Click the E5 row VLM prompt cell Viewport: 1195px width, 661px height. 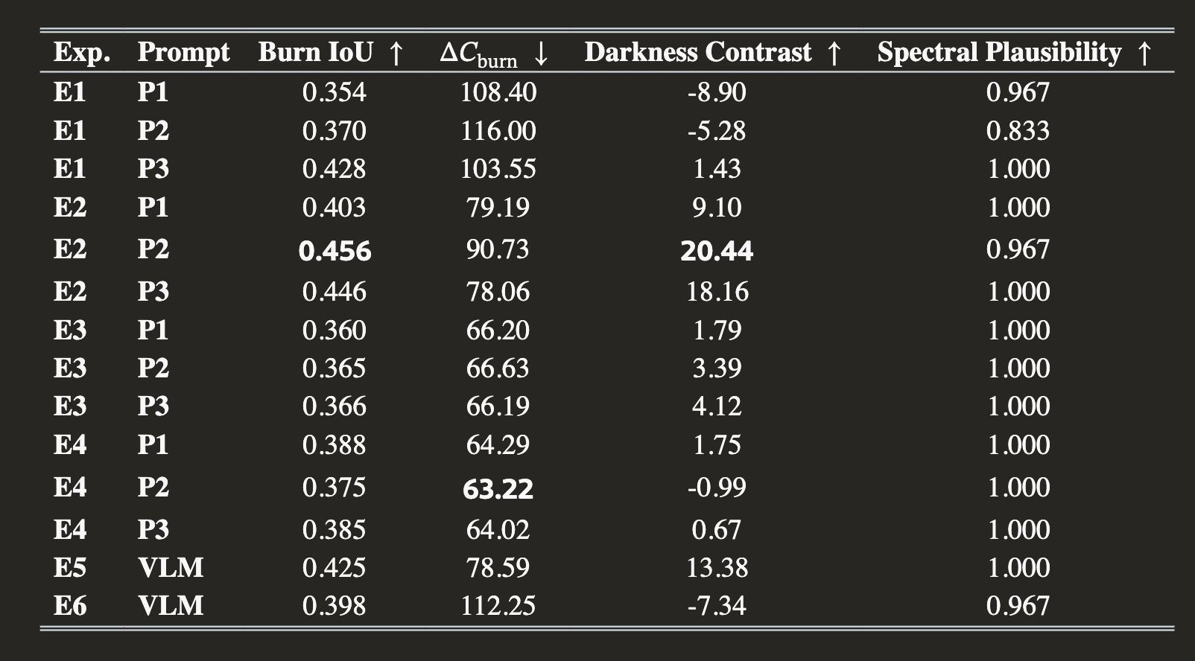click(x=171, y=568)
